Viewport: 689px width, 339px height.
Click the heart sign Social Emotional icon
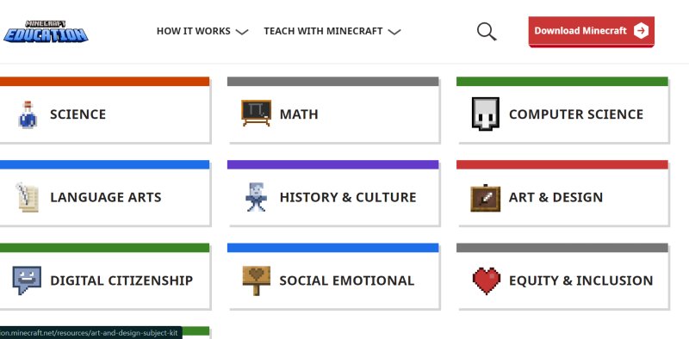pos(256,280)
